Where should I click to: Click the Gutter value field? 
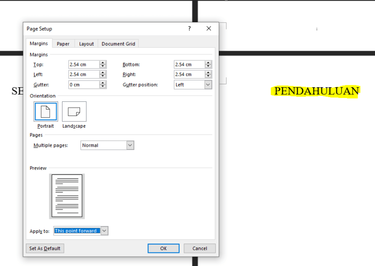[x=83, y=85]
